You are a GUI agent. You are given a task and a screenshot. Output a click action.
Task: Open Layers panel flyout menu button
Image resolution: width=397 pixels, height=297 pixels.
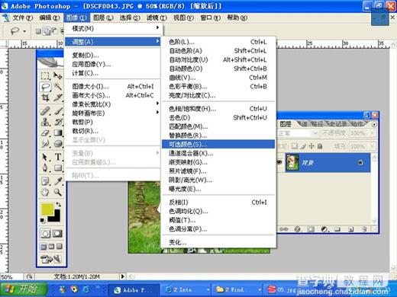click(x=374, y=124)
